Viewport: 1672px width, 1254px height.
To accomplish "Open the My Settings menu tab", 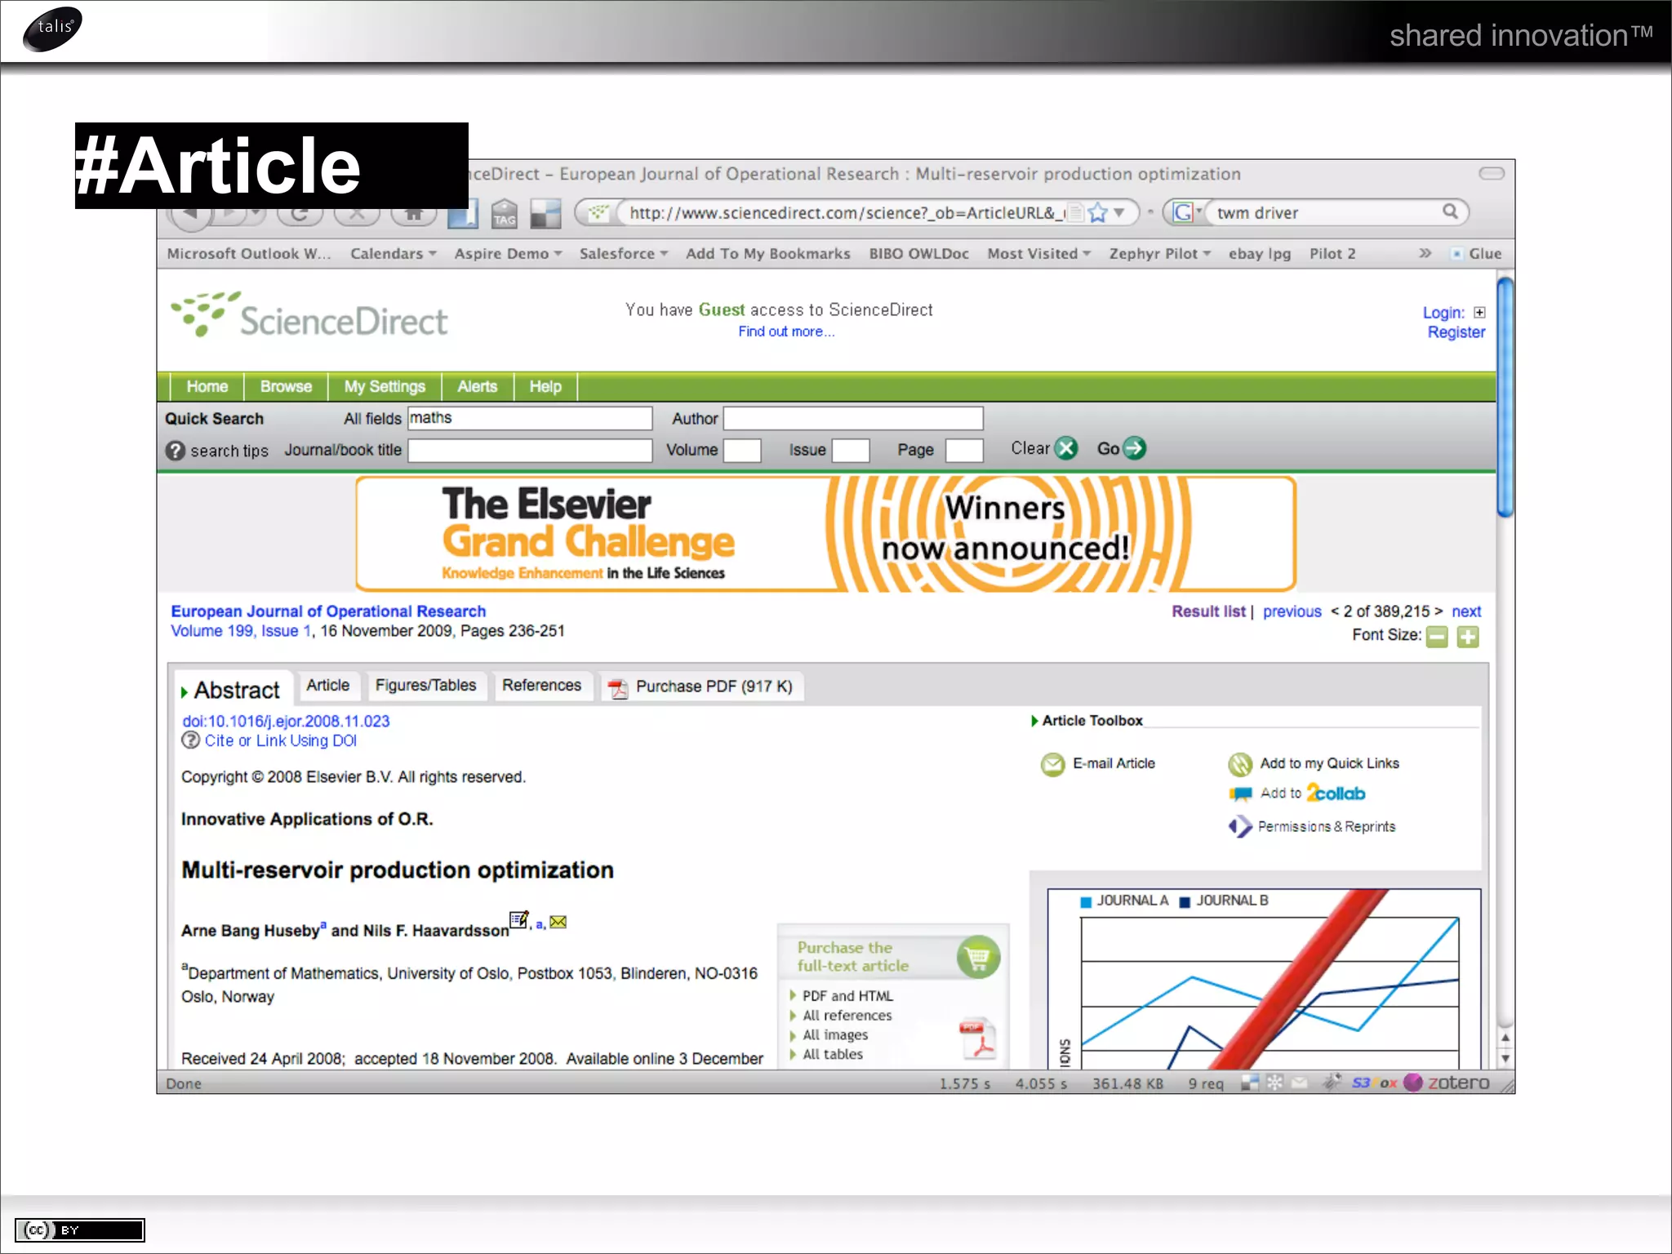I will pyautogui.click(x=385, y=386).
